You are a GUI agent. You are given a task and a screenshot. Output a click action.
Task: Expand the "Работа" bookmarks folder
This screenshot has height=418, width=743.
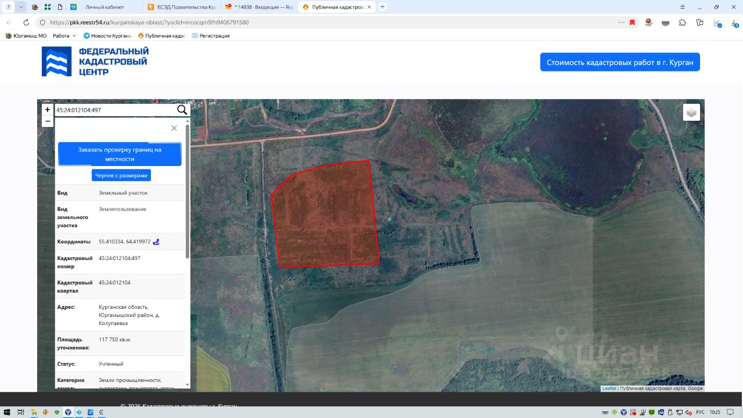pos(64,36)
